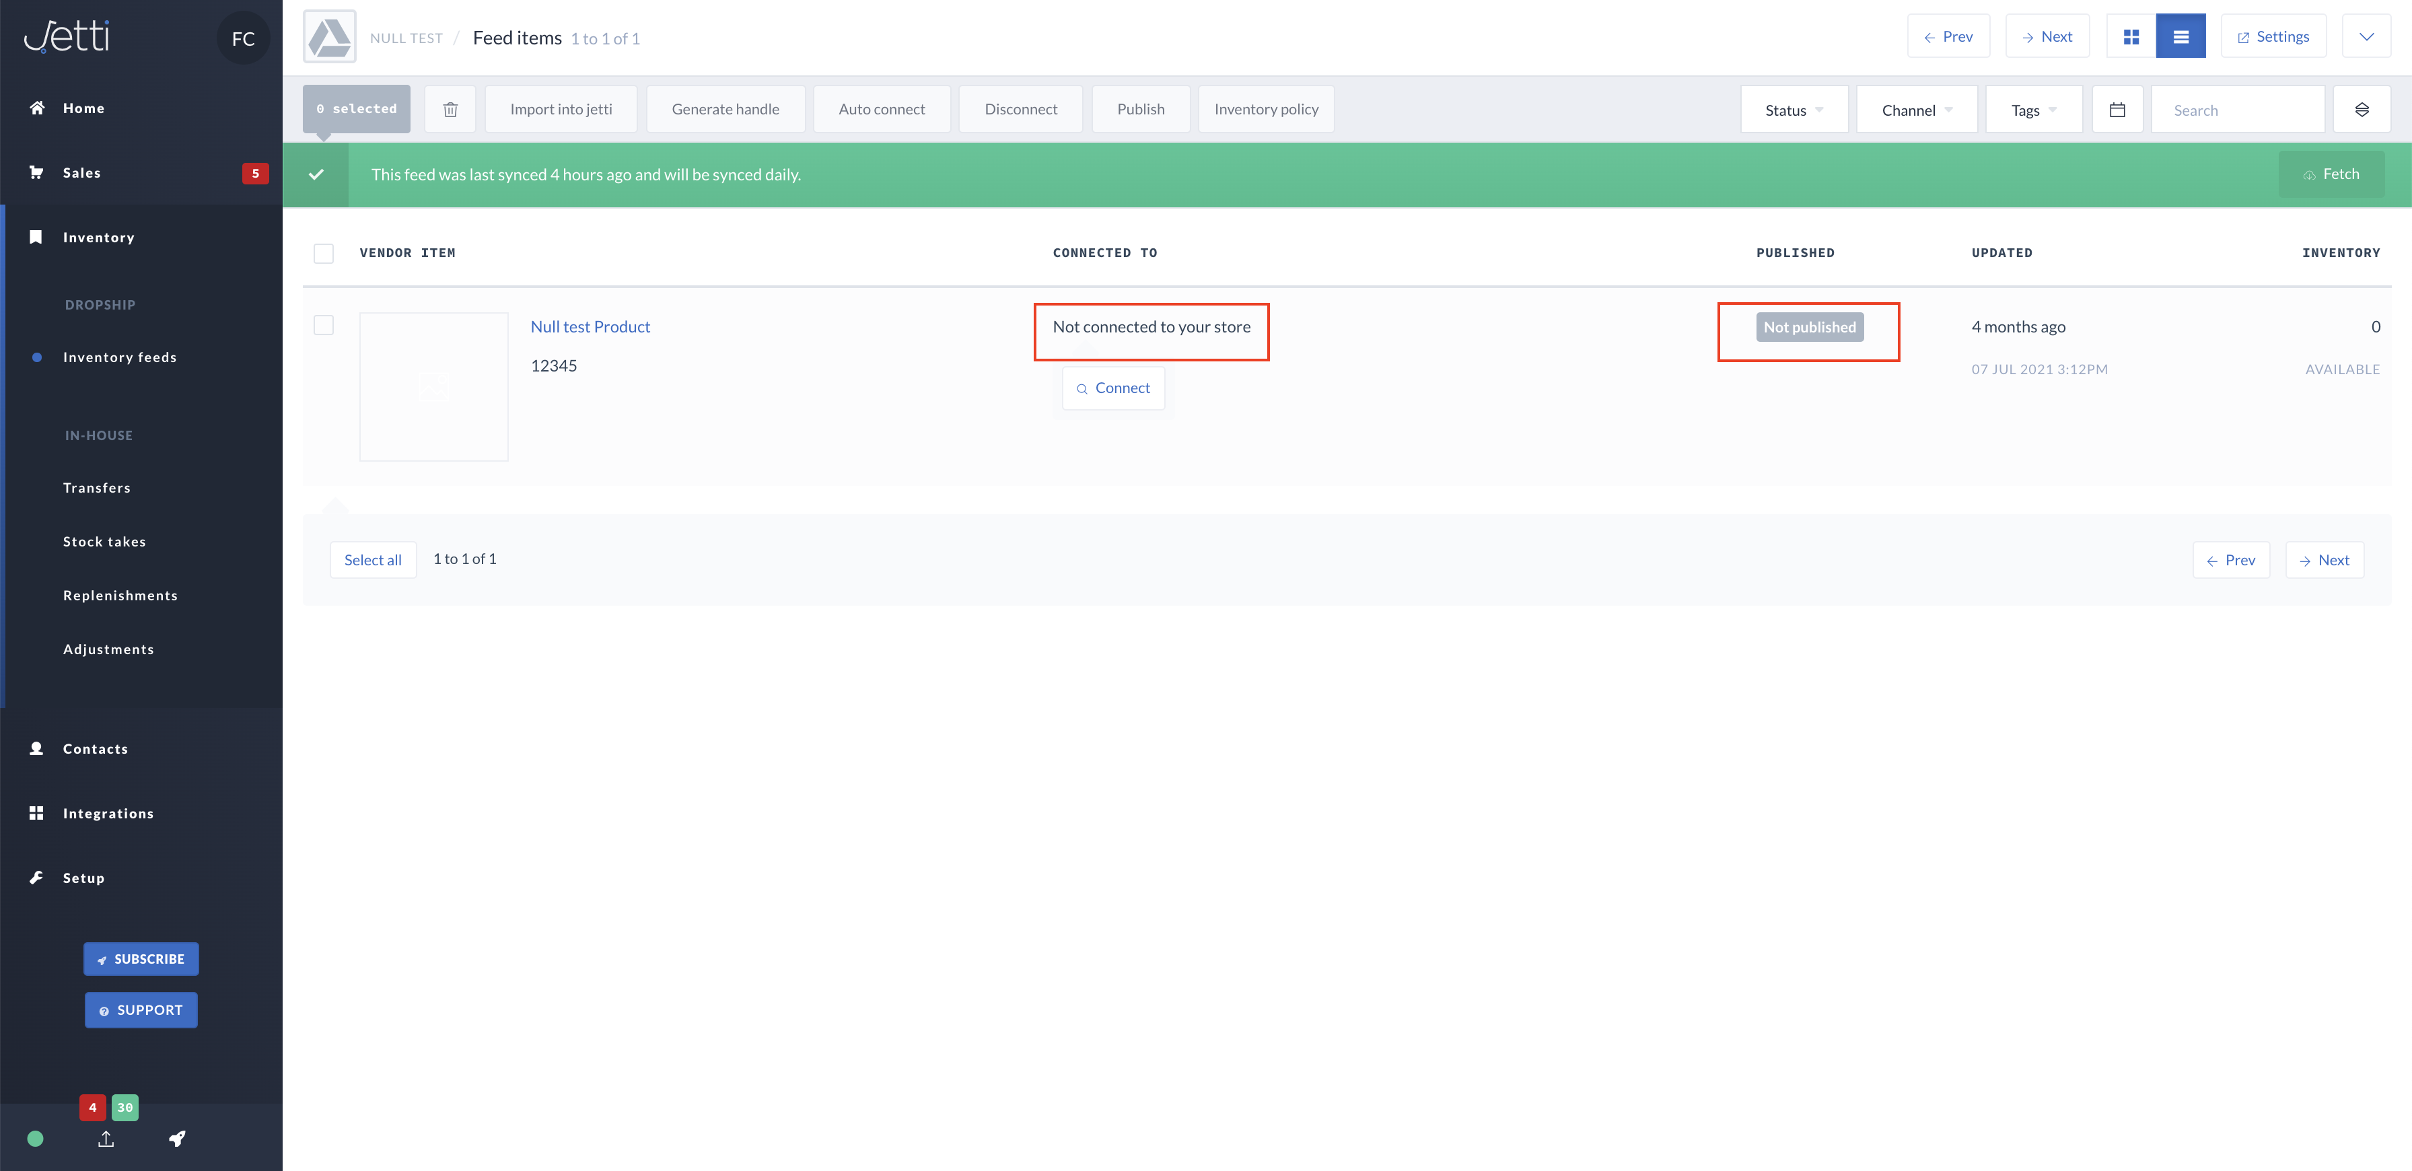Click the rocket icon in footer
This screenshot has height=1171, width=2412.
click(x=177, y=1138)
